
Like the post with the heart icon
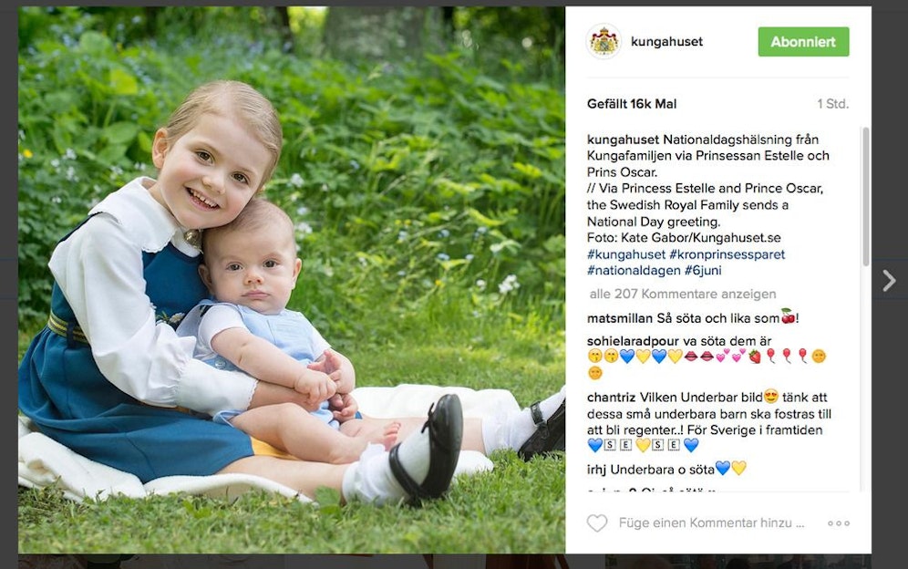click(x=597, y=523)
